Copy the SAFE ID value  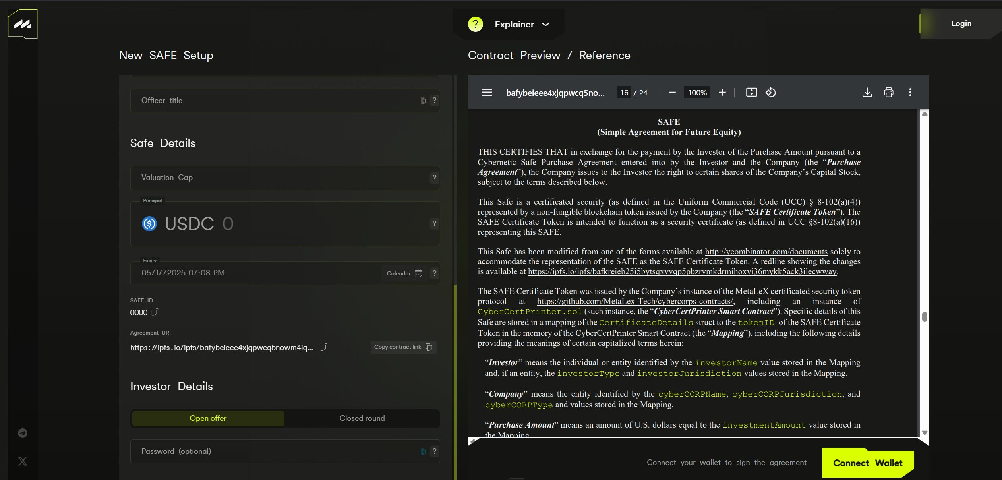pos(155,312)
